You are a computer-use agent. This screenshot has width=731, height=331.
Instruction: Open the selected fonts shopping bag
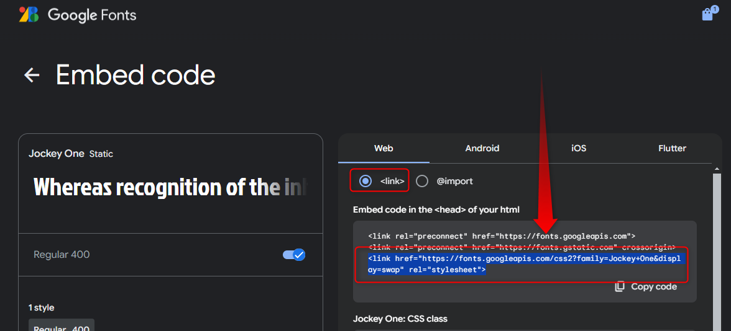707,14
